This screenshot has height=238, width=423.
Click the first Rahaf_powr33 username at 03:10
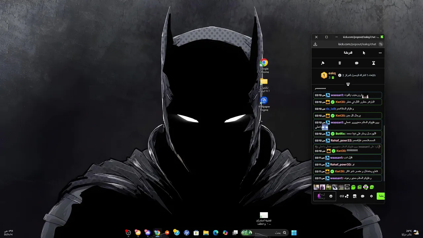pos(341,140)
